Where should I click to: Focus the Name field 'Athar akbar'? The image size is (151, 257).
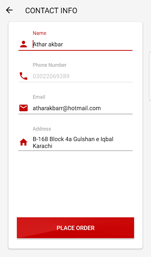pos(83,44)
